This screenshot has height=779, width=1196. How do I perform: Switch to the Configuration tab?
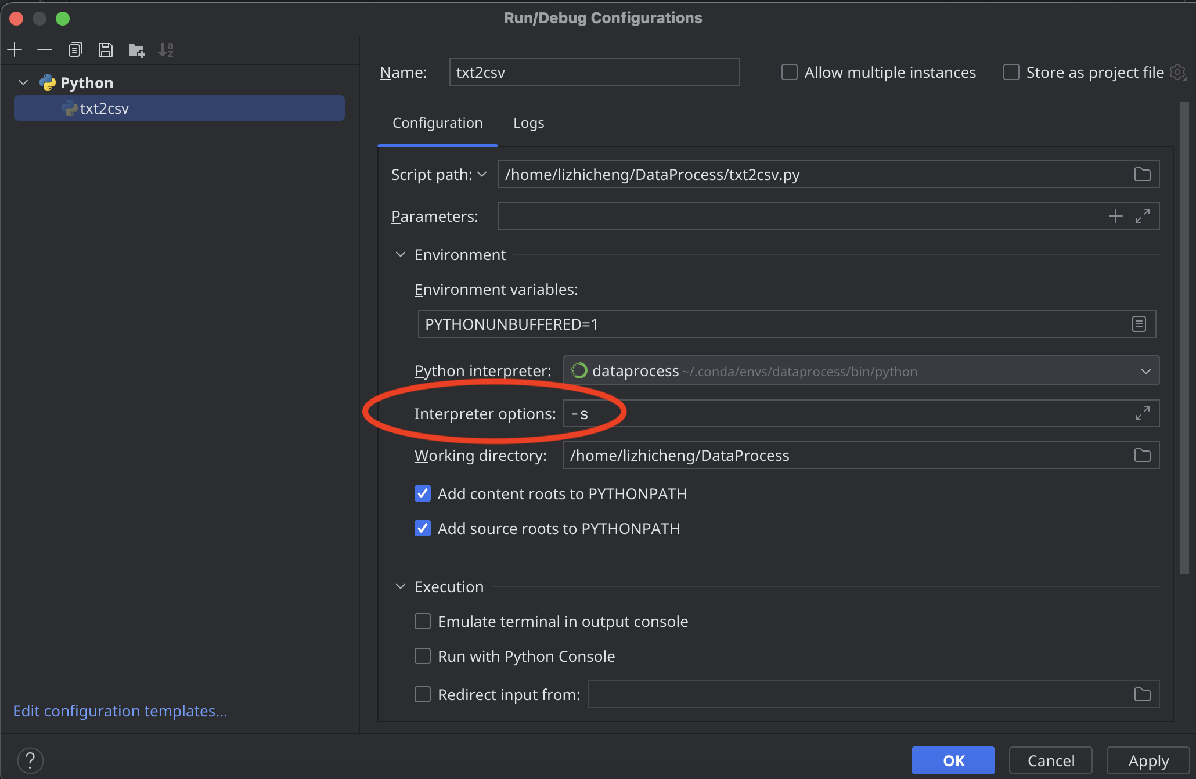438,123
